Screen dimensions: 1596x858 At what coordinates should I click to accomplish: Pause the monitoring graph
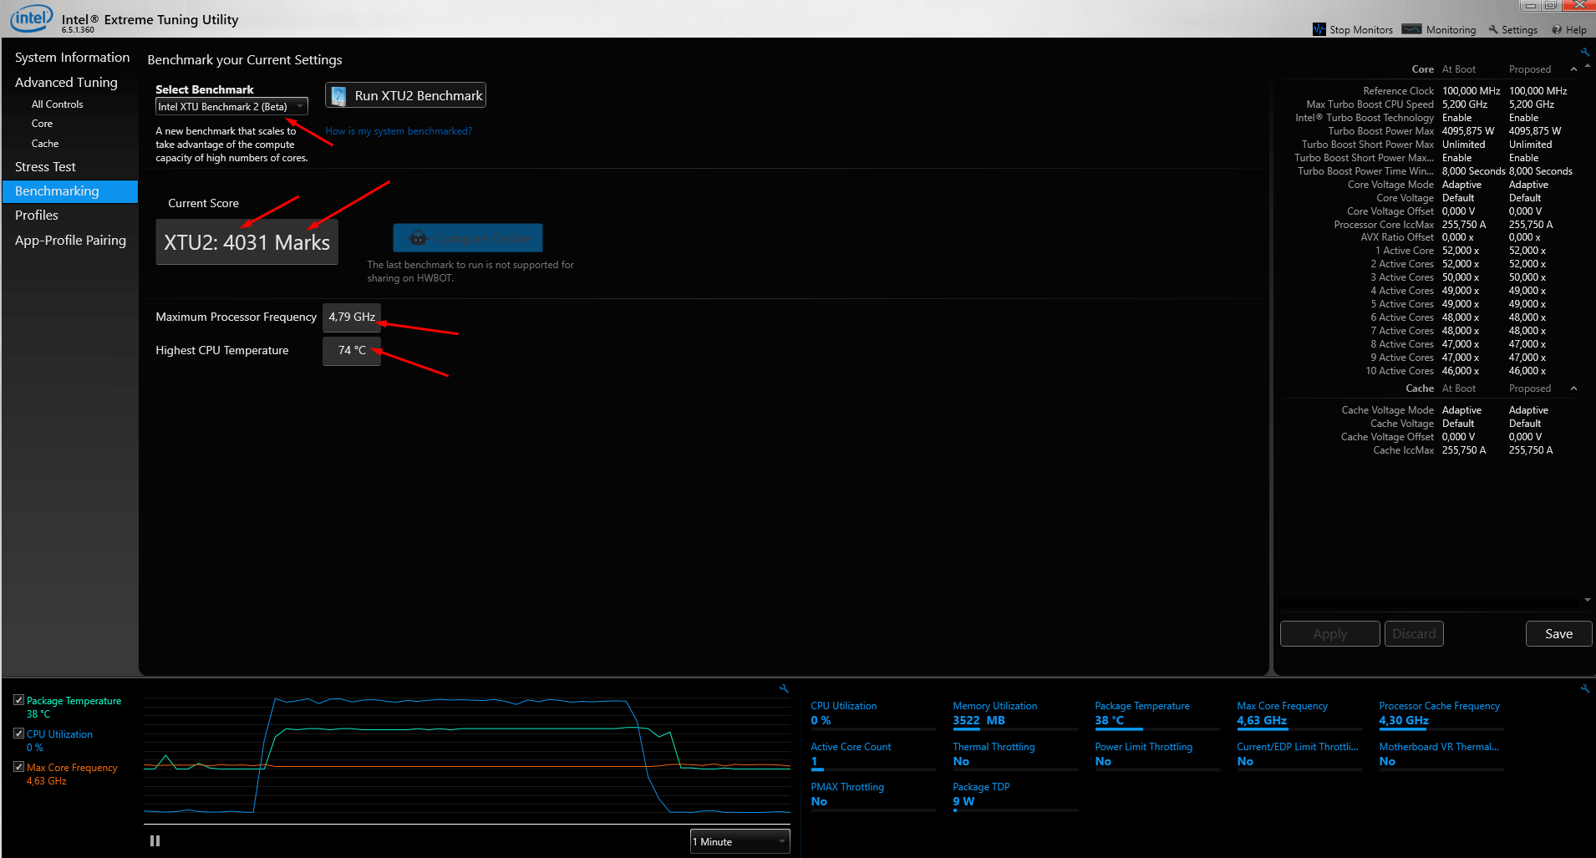(x=155, y=840)
